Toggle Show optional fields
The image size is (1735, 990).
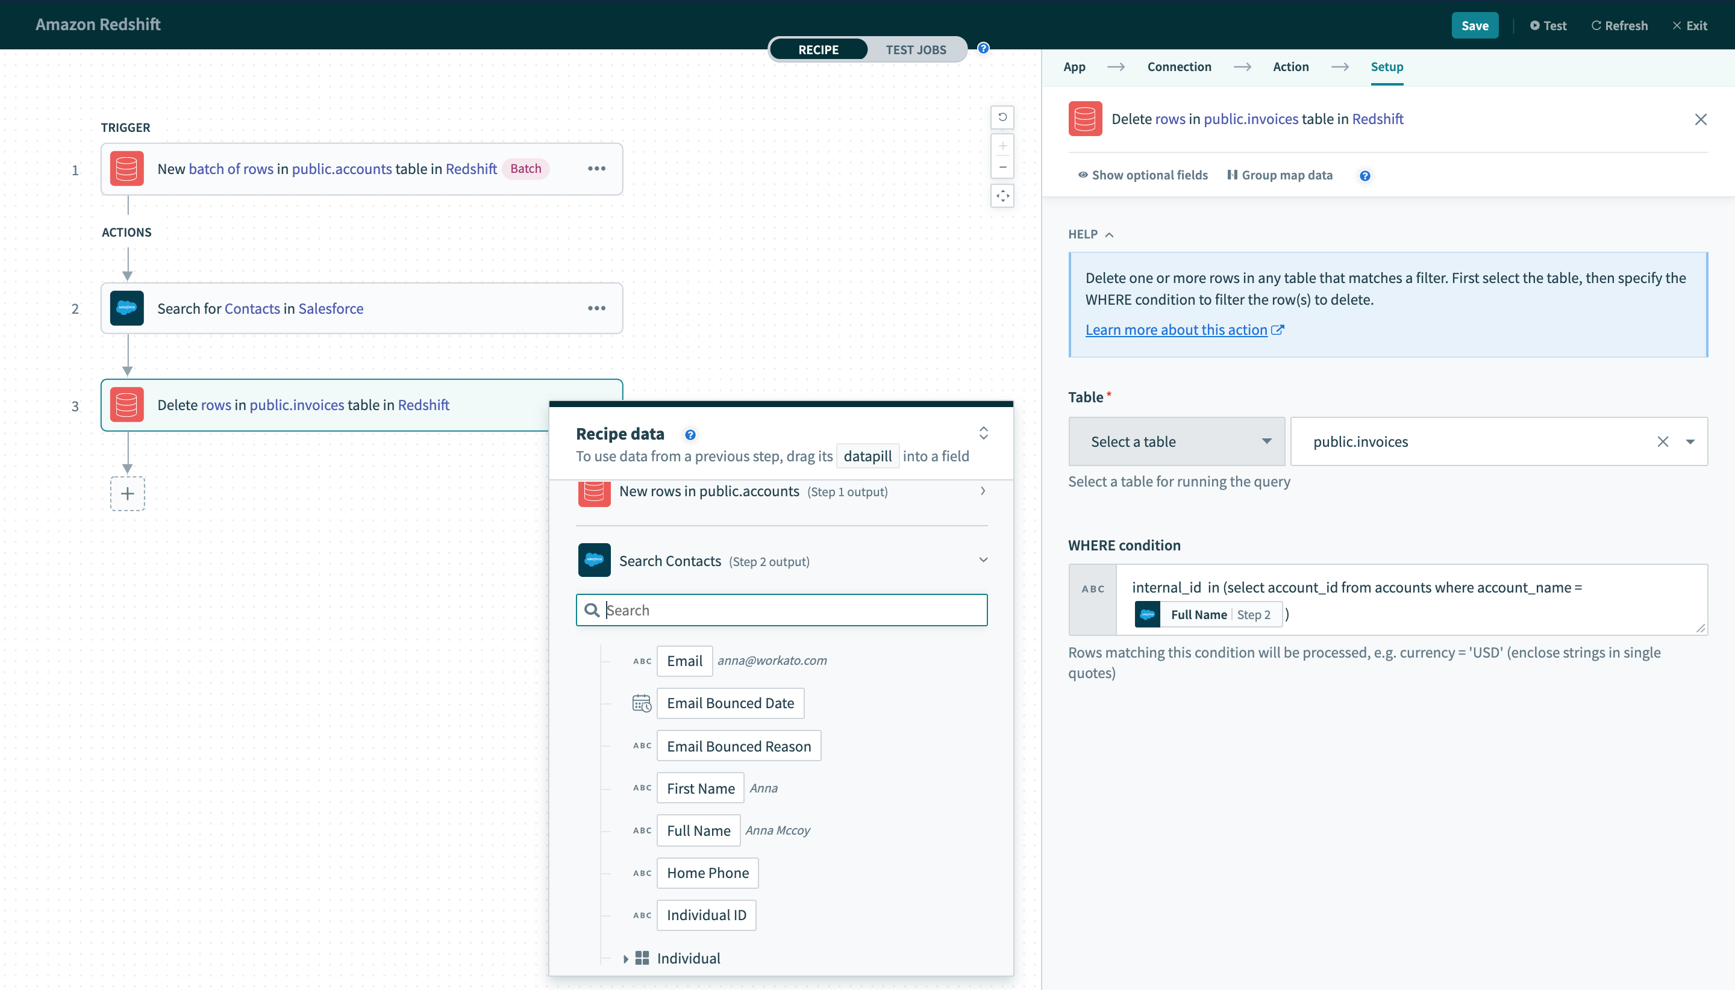click(x=1143, y=175)
